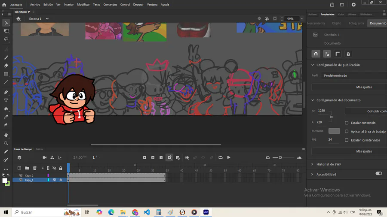Open the zoom percentage dropdown arrow

tap(301, 19)
